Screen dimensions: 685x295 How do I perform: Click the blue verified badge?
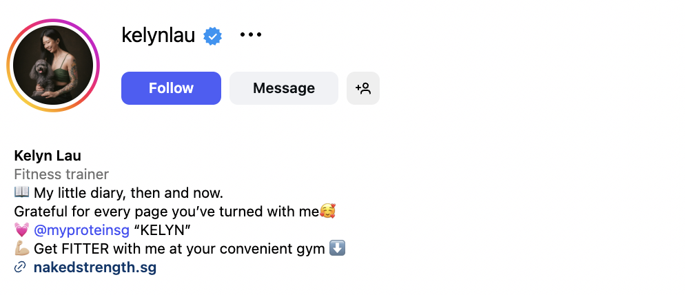212,36
